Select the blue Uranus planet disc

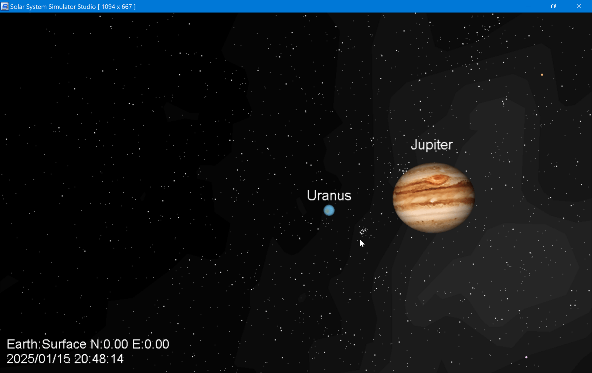329,211
